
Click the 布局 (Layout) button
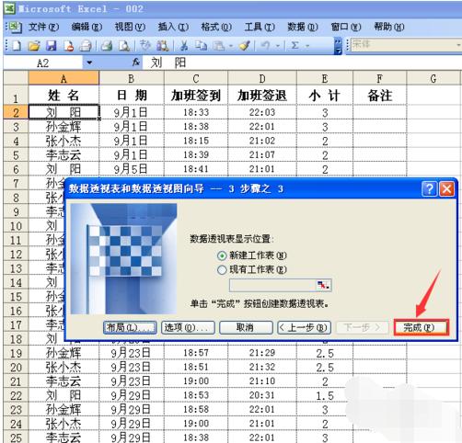tap(130, 327)
